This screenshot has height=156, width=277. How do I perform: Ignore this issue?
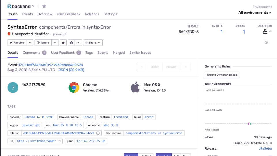click(x=43, y=43)
